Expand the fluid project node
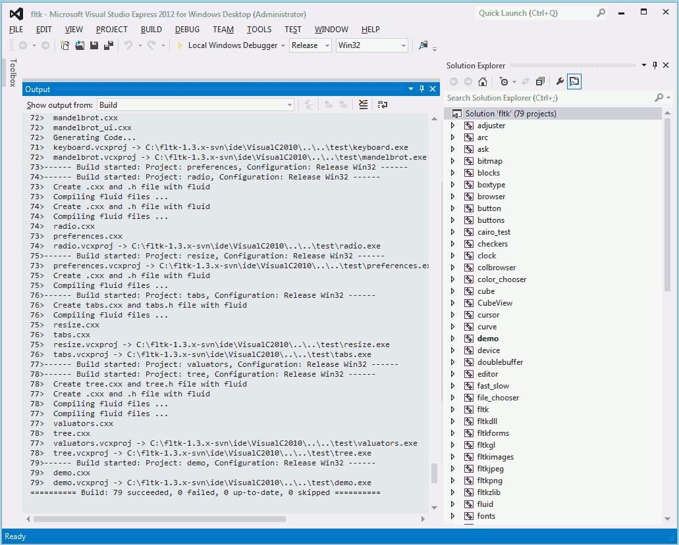Image resolution: width=679 pixels, height=545 pixels. 453,504
